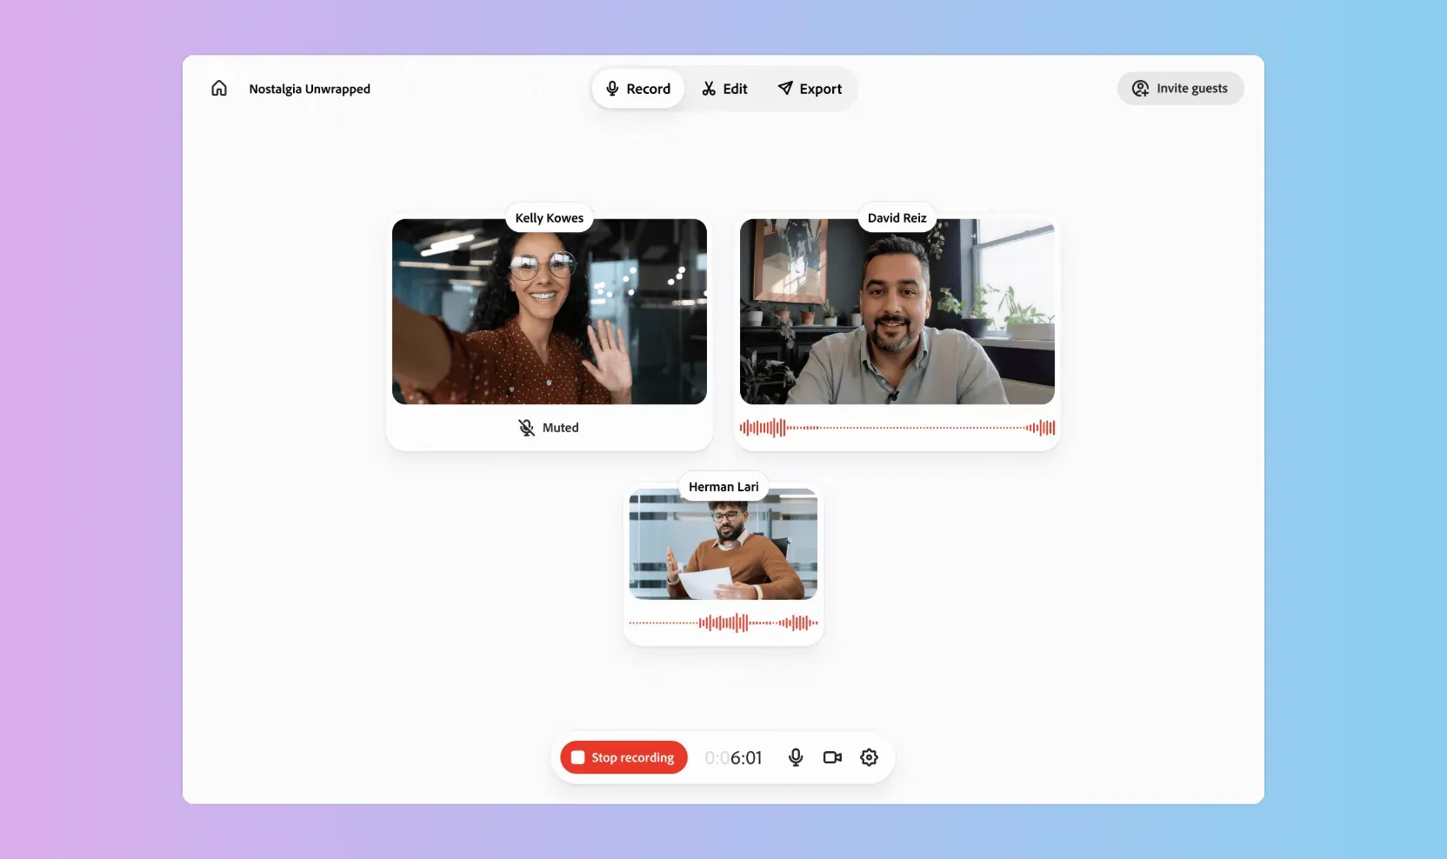Open the settings gear icon
Image resolution: width=1447 pixels, height=859 pixels.
869,757
